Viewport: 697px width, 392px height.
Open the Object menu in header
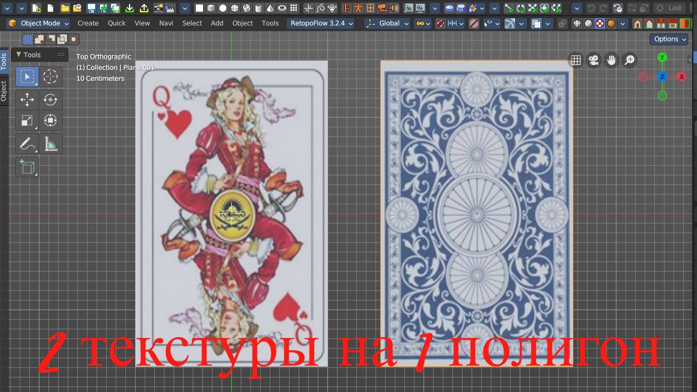coord(243,23)
